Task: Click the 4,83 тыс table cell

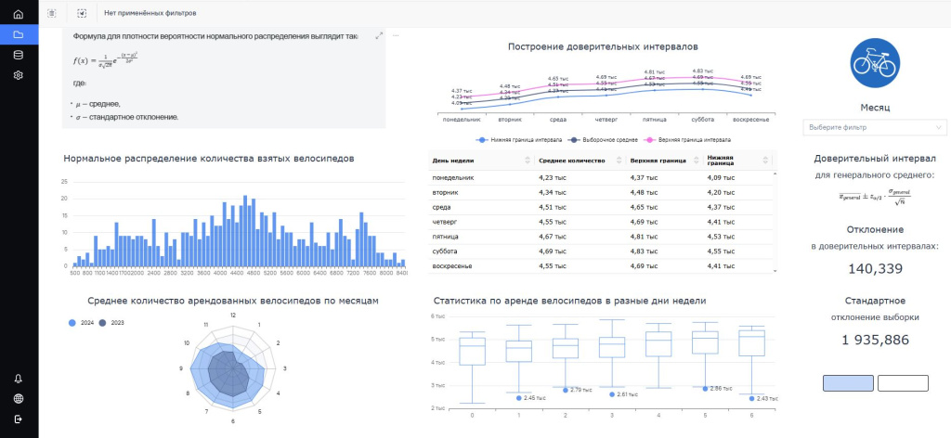Action: 645,251
